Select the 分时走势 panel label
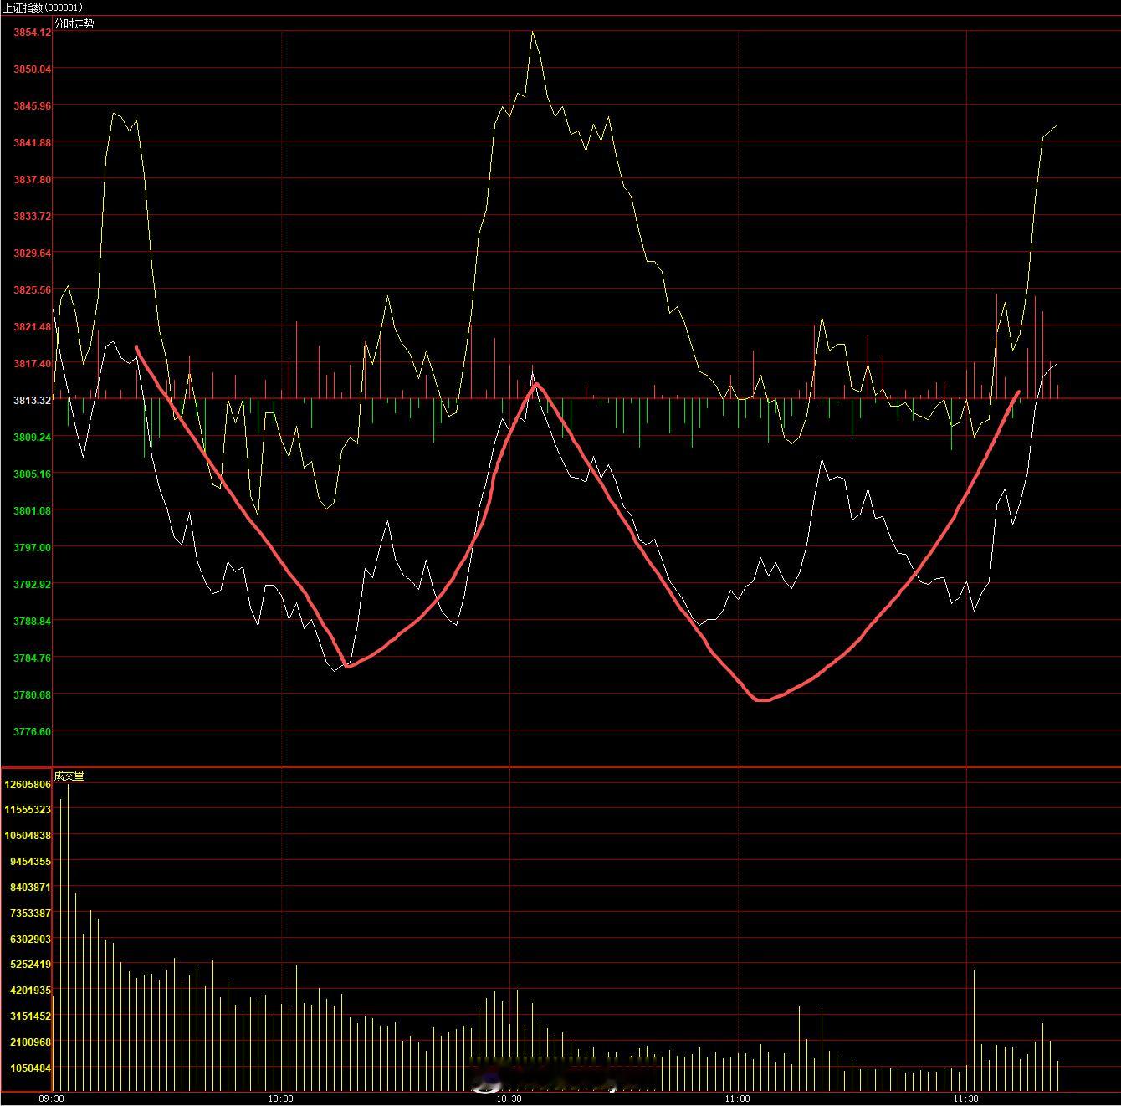Screen dimensions: 1121x1106 point(74,24)
